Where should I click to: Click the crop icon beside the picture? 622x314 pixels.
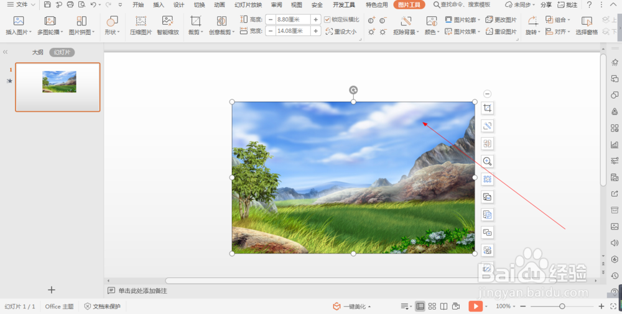487,108
